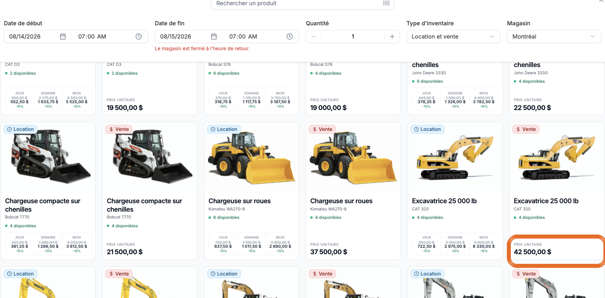Increase Quantité with the plus button

click(x=392, y=37)
